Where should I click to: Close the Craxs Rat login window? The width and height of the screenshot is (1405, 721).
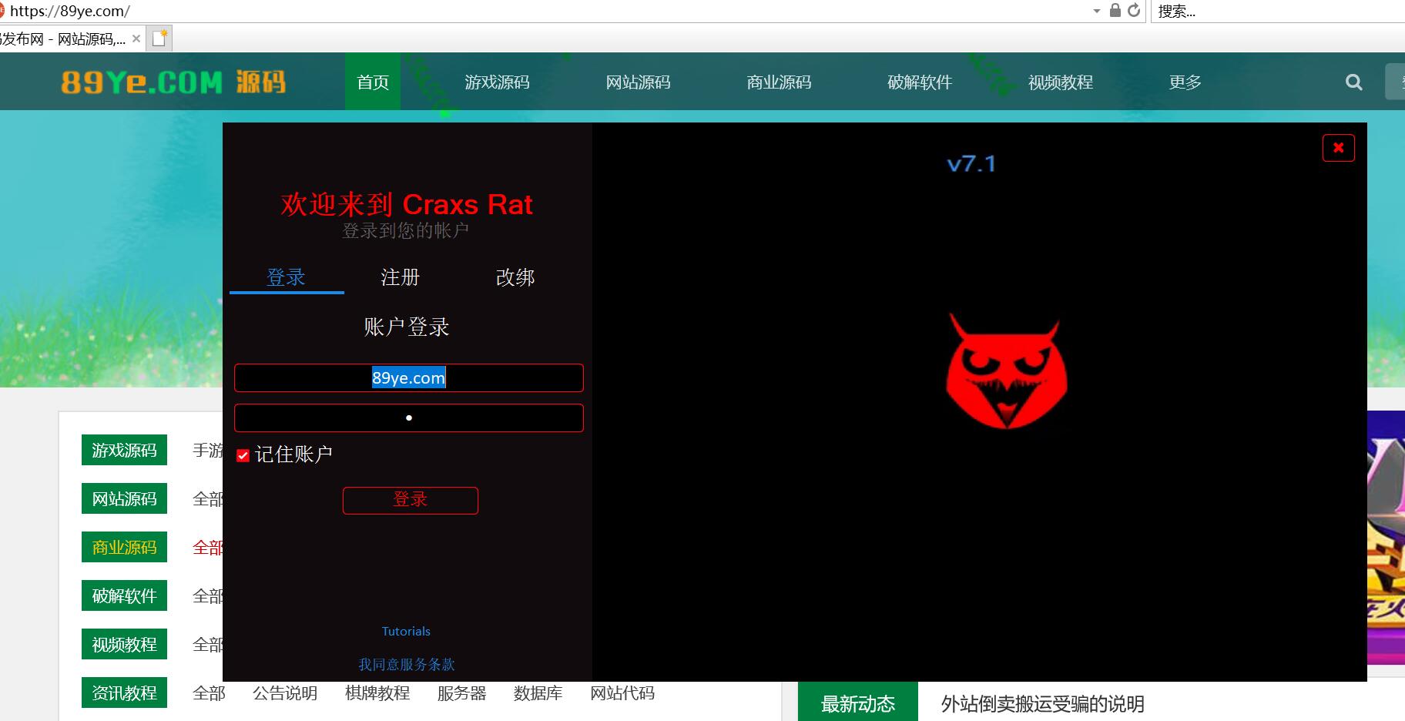(1338, 148)
